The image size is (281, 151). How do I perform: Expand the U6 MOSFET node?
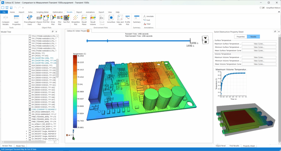tap(27, 134)
